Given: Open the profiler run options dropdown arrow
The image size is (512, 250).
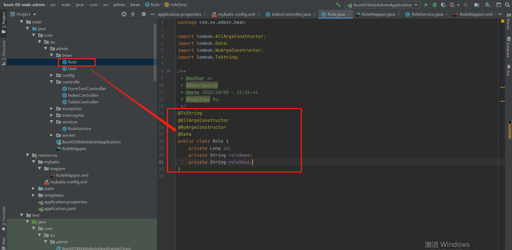Looking at the screenshot, I should pos(458,5).
